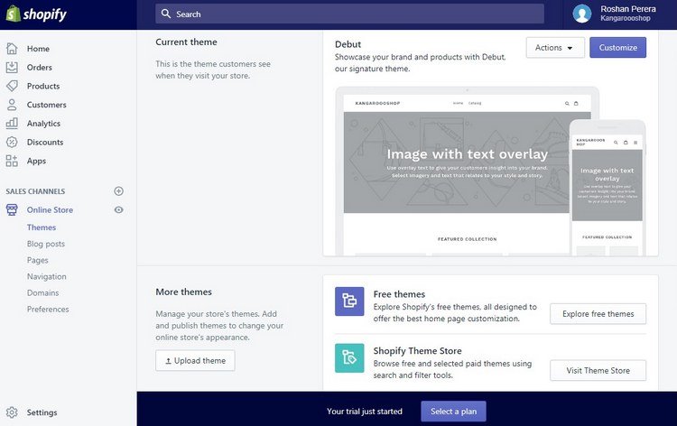
Task: Go to Products section
Action: 43,86
